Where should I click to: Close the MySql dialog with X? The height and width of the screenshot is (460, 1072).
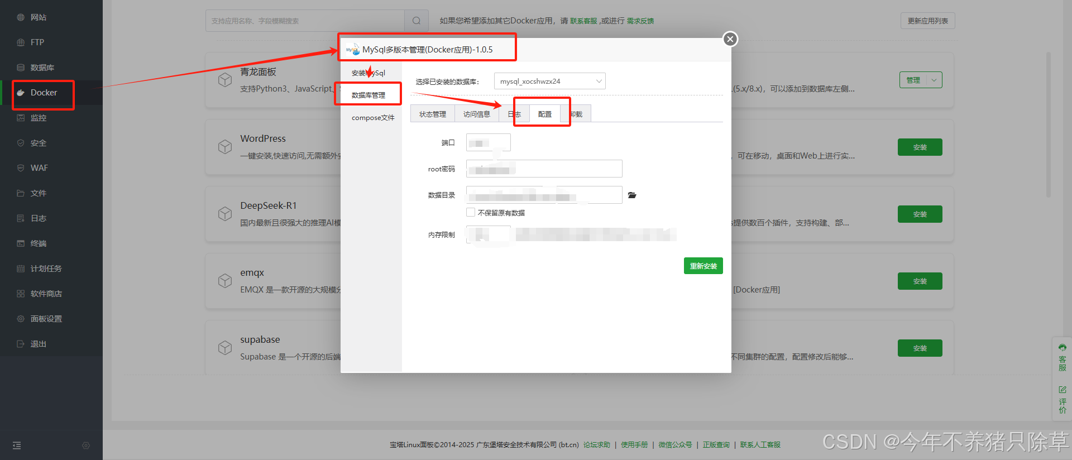pyautogui.click(x=730, y=39)
